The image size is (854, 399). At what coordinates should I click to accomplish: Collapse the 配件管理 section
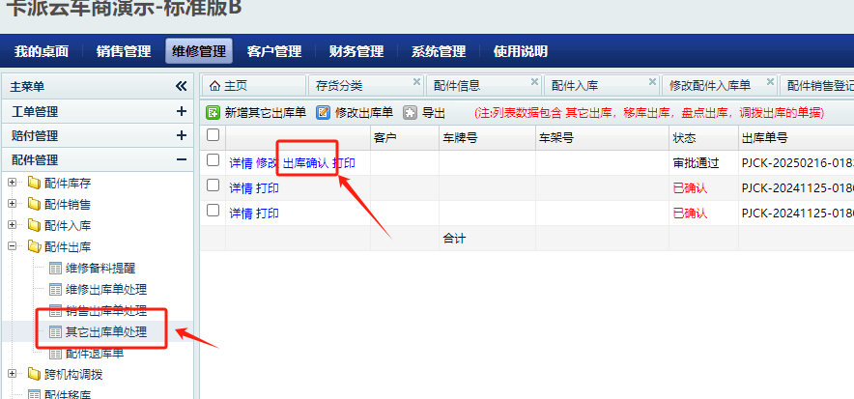pyautogui.click(x=181, y=160)
